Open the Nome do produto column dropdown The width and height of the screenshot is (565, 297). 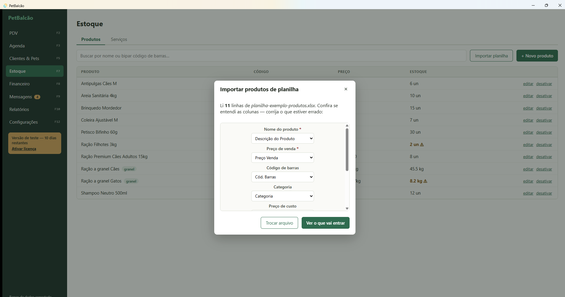(282, 139)
